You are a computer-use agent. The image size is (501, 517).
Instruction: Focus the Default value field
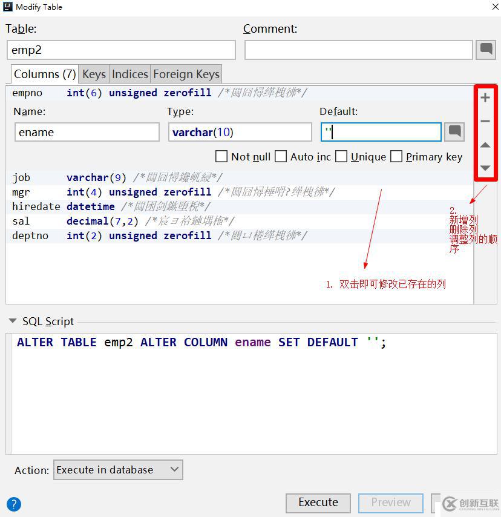point(381,132)
